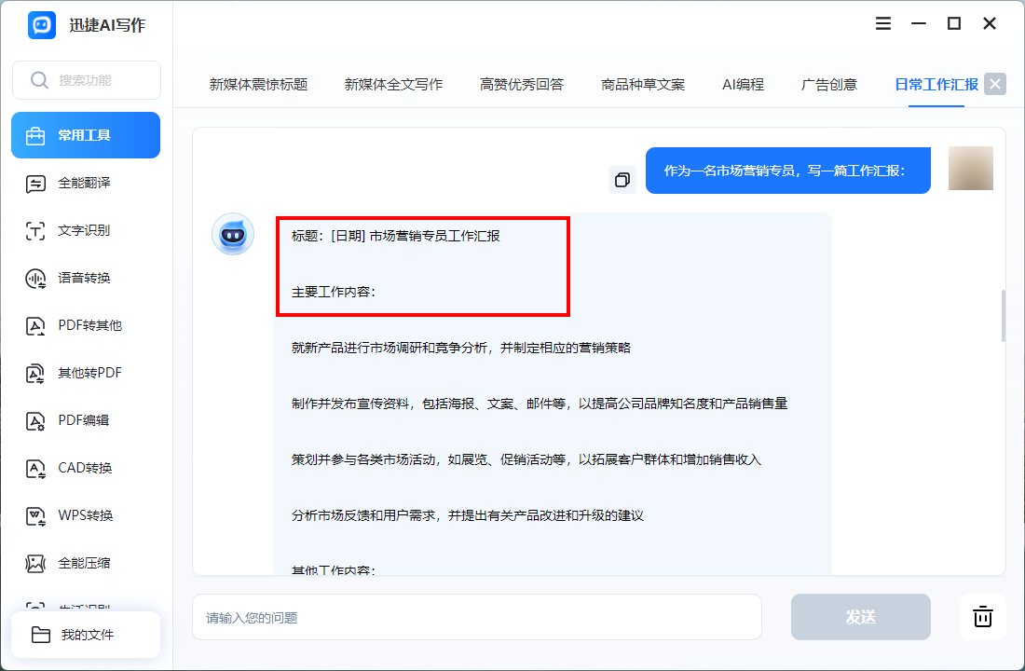The image size is (1025, 671).
Task: Switch to the AI编程 tab
Action: tap(743, 83)
